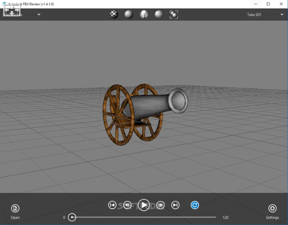
Task: Jump to the last frame
Action: click(176, 205)
